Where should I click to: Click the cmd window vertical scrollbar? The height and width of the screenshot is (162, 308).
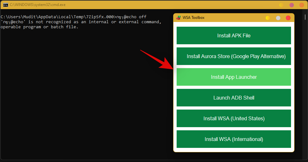tap(306, 85)
